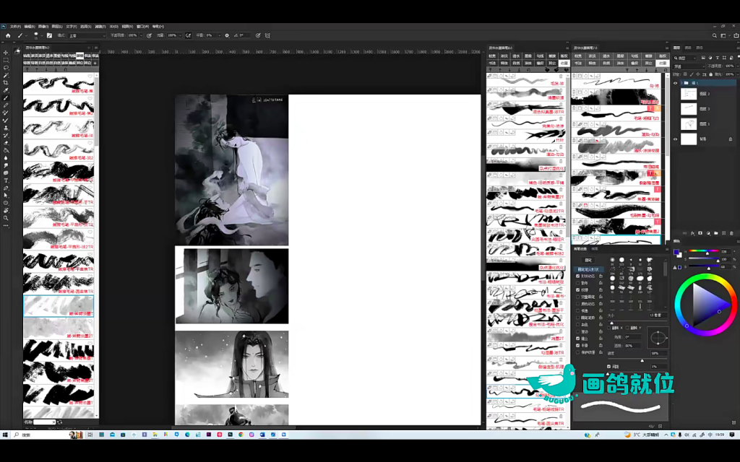This screenshot has height=462, width=740.
Task: Open the brush 模式 dropdown in options bar
Action: [x=87, y=35]
